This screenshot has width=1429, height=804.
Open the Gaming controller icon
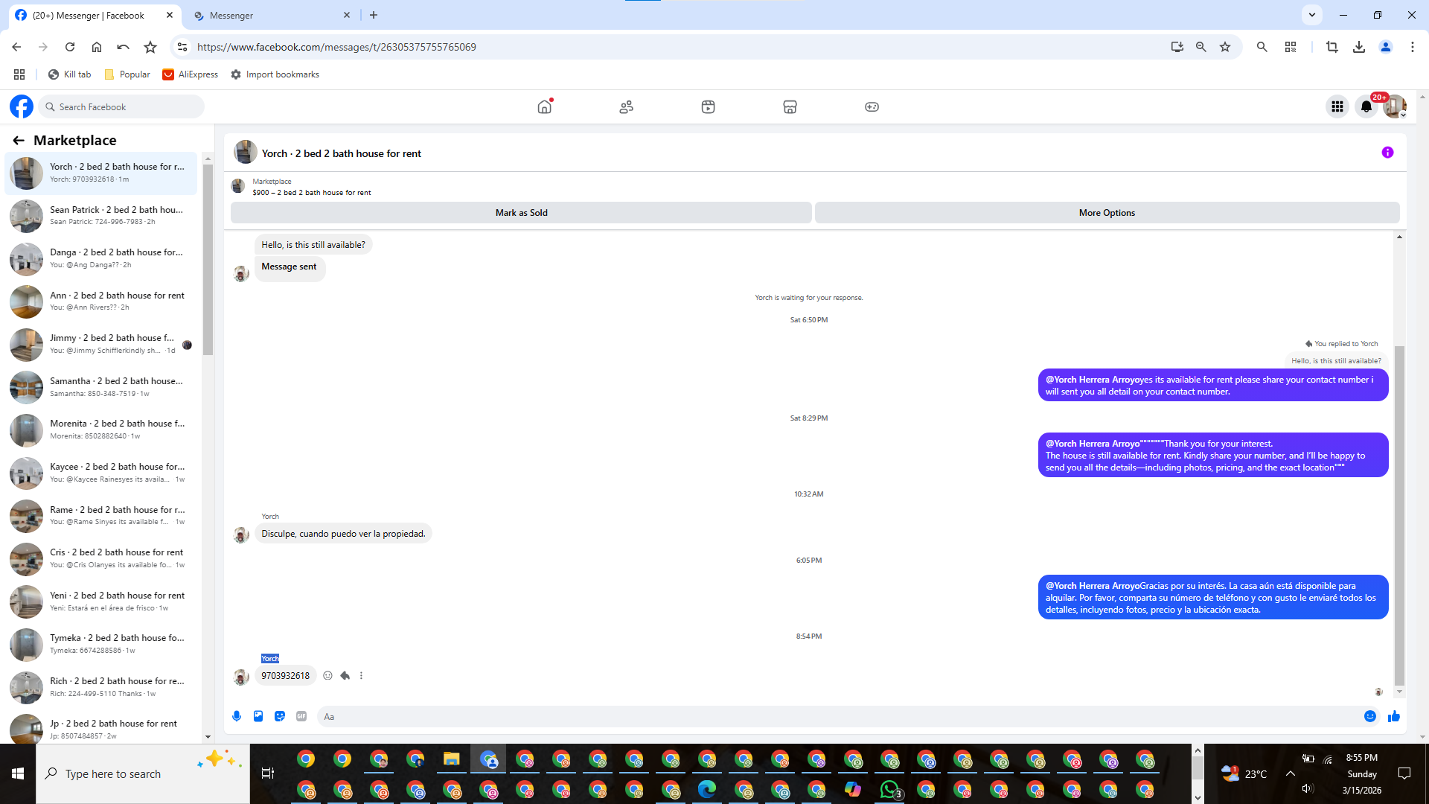point(872,106)
